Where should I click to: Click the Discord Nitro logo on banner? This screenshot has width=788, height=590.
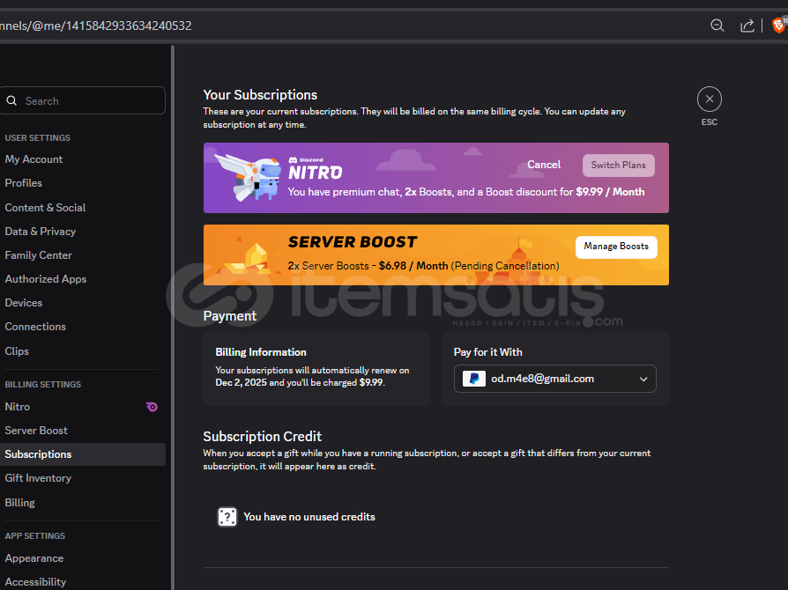[315, 168]
